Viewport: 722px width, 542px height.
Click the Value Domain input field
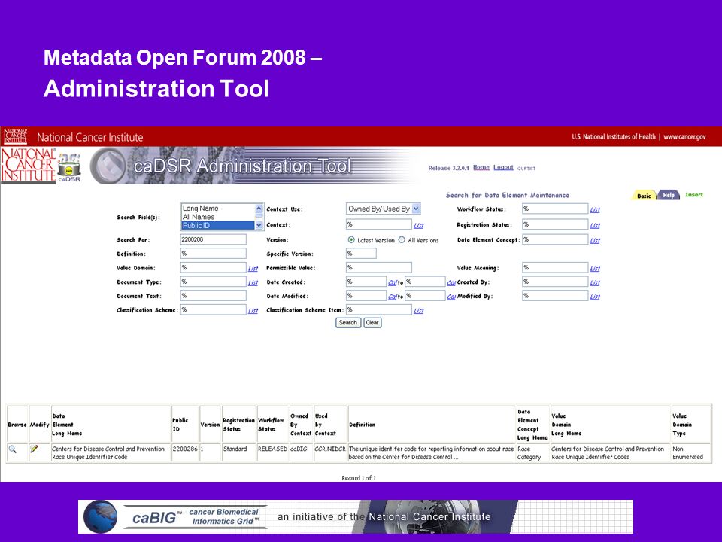coord(213,267)
